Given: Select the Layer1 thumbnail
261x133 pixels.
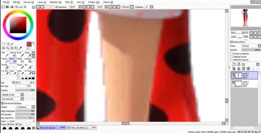Looking at the screenshot, I should coord(238,84).
